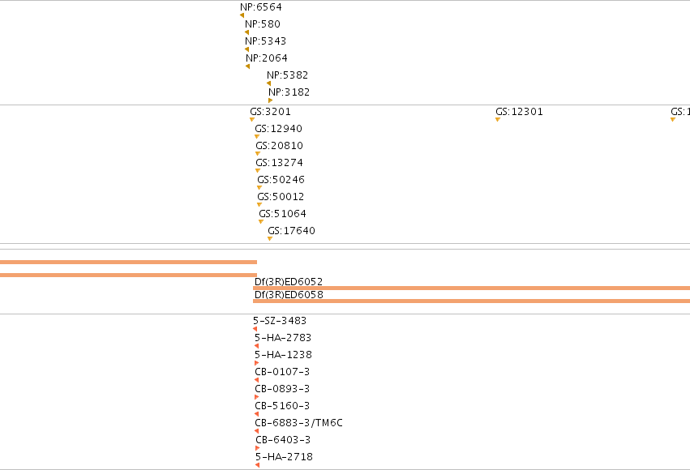Click the orange bar under Df(3R)ED6052
Viewport: 690px width, 470px height.
coord(471,288)
